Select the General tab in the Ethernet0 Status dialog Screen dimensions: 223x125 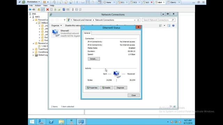tap(87, 33)
